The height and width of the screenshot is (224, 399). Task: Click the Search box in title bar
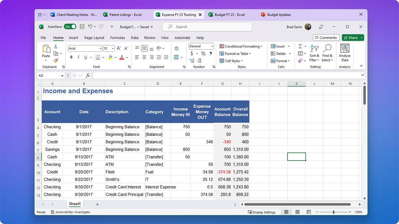coord(207,27)
